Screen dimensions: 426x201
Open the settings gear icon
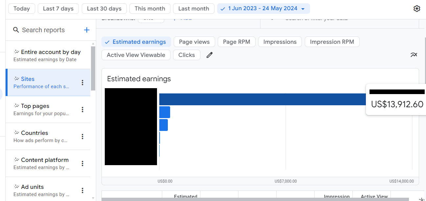417,9
